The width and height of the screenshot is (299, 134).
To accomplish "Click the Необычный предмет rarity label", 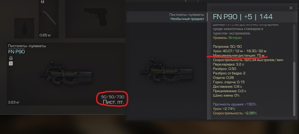I will 187,19.
